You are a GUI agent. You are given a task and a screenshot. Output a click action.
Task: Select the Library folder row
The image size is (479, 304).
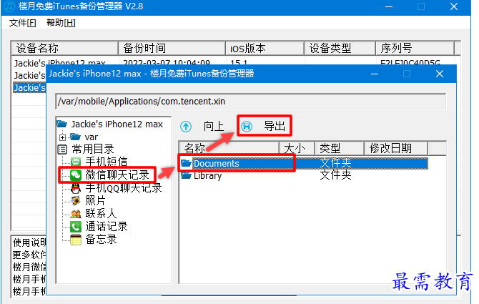304,176
